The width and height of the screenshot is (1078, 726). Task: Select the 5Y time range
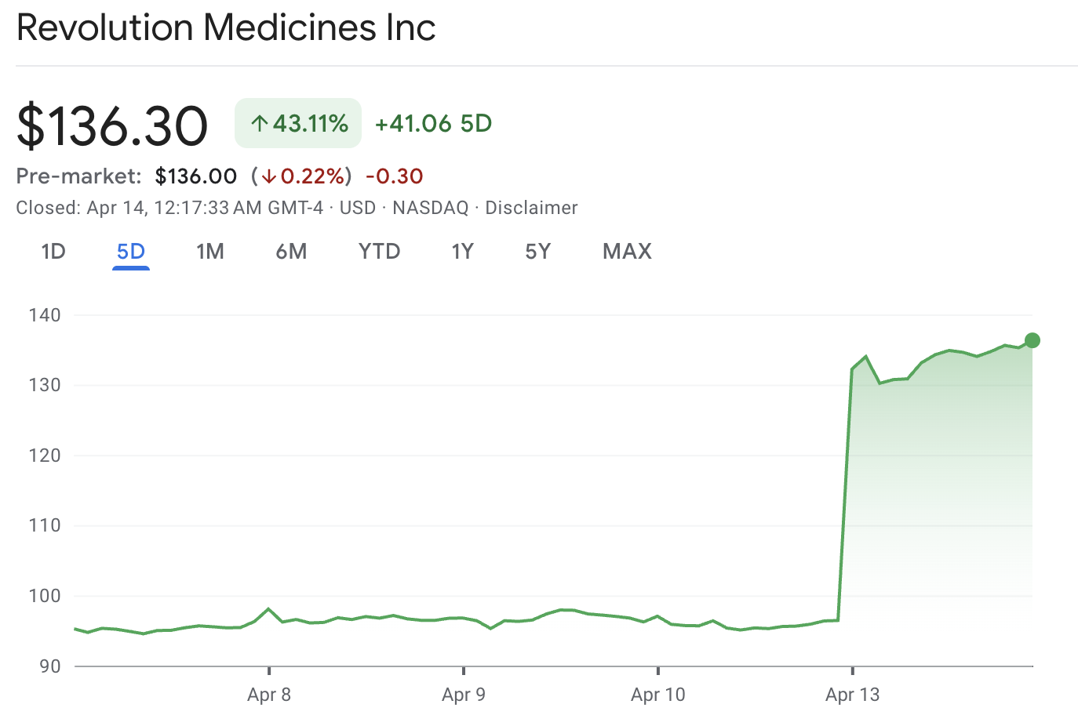click(x=538, y=251)
